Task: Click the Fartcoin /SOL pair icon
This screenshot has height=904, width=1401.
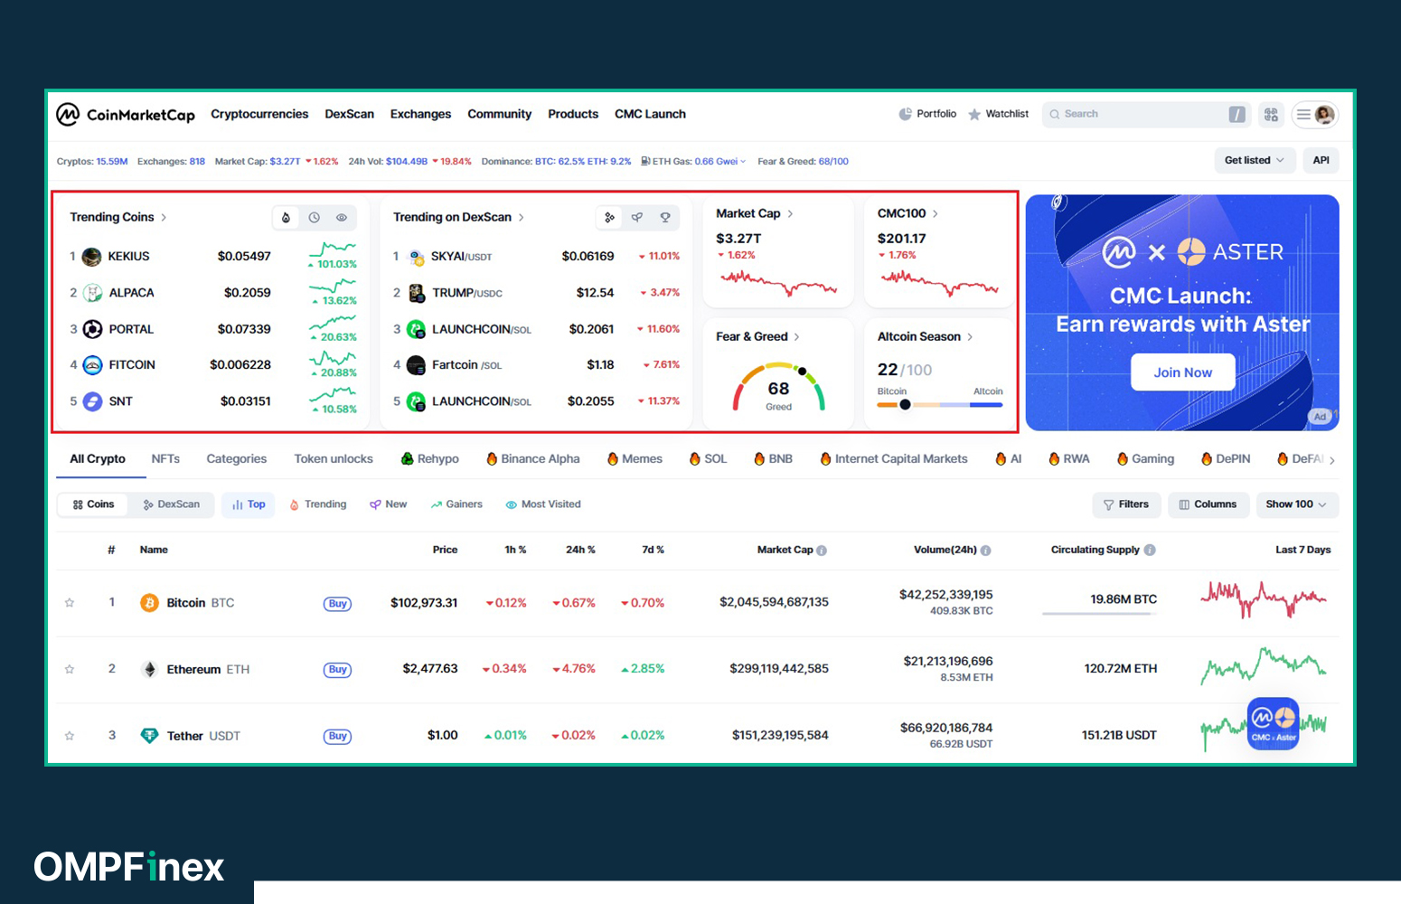Action: click(416, 365)
